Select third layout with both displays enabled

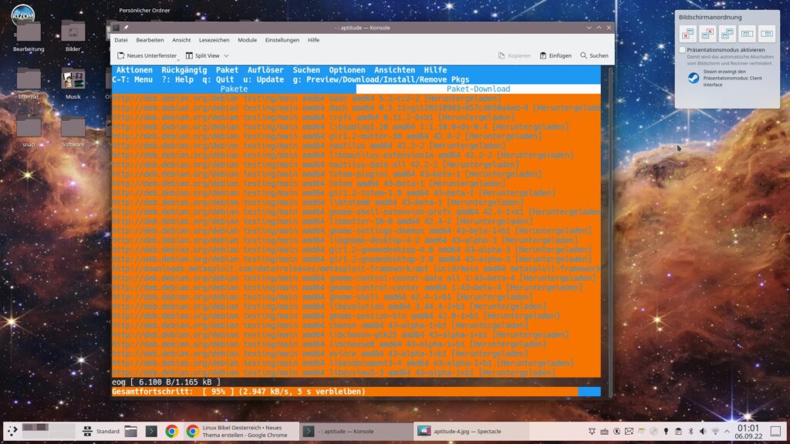[x=728, y=34]
